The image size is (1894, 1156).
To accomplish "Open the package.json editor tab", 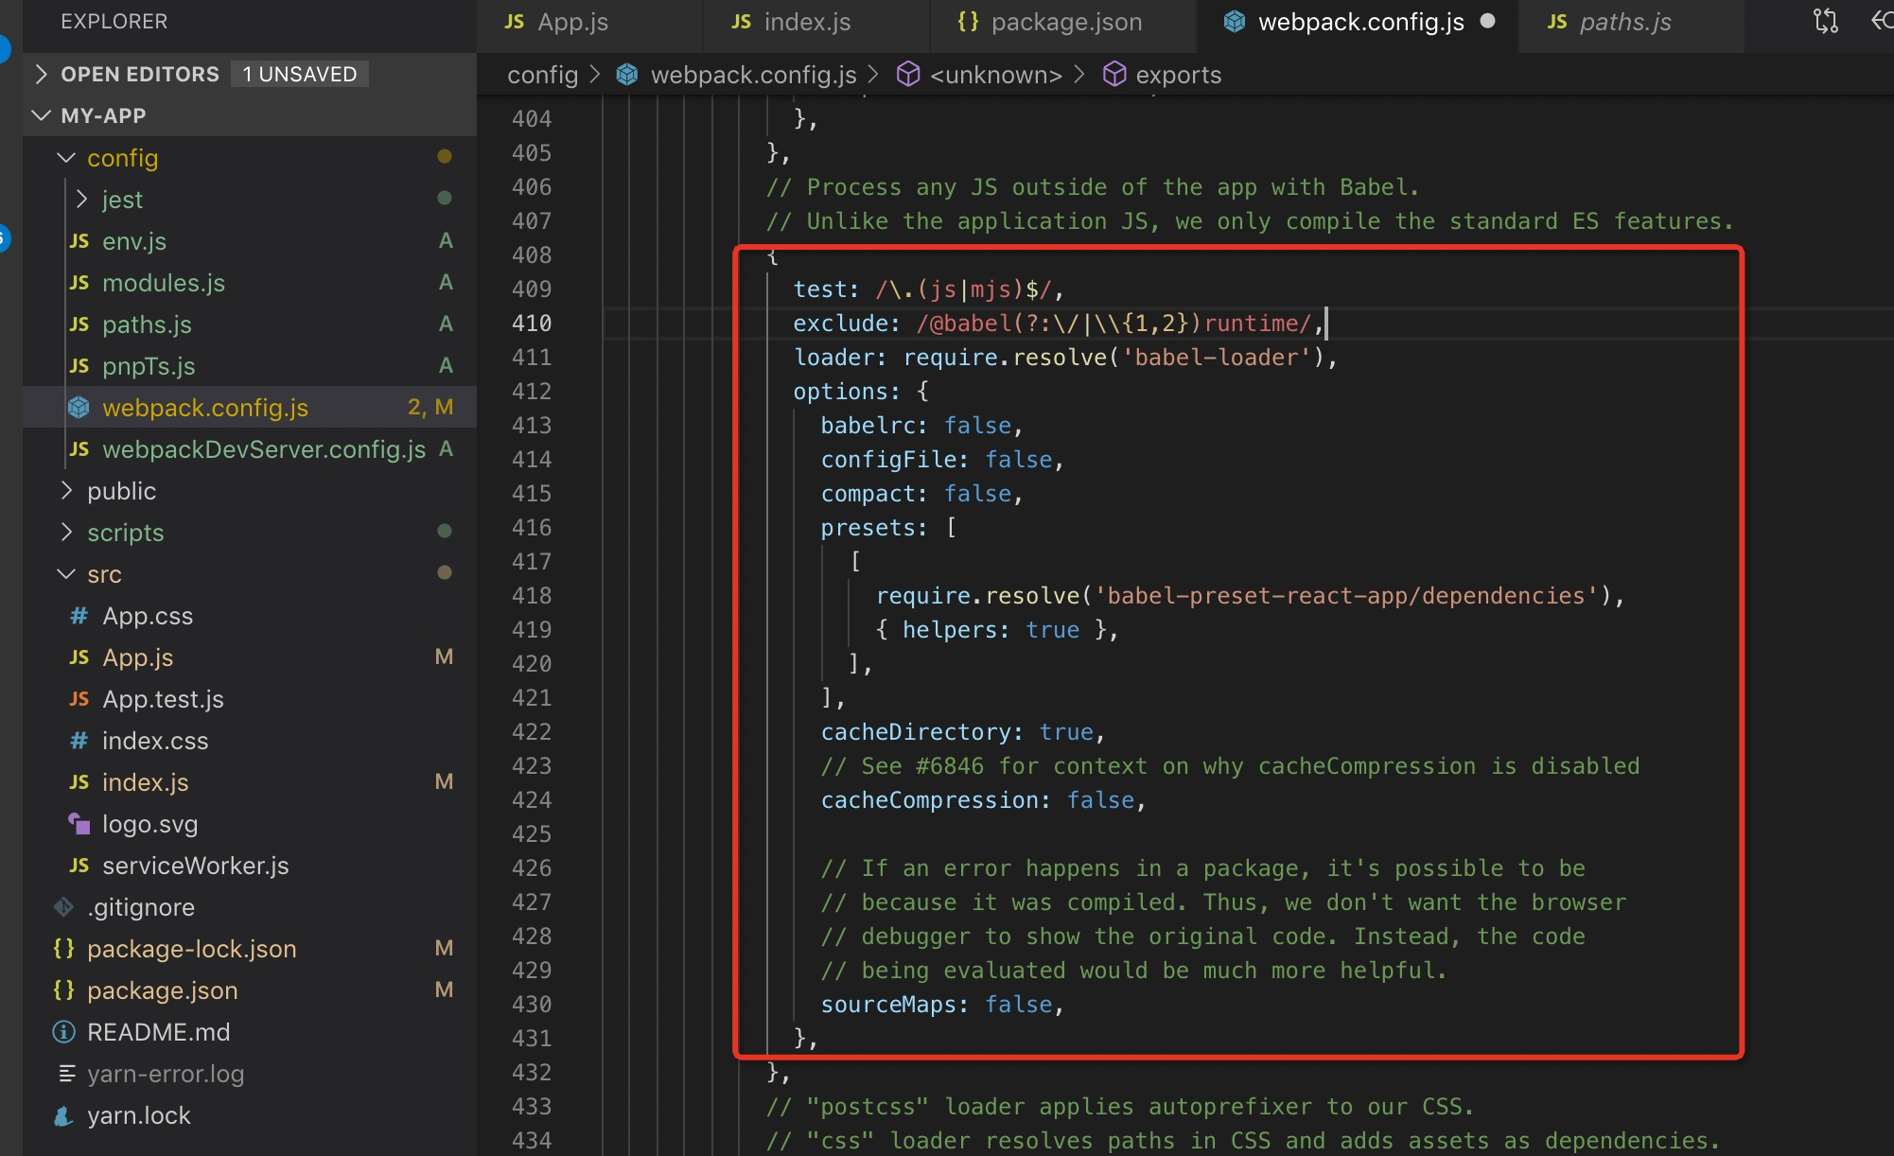I will pos(1050,23).
